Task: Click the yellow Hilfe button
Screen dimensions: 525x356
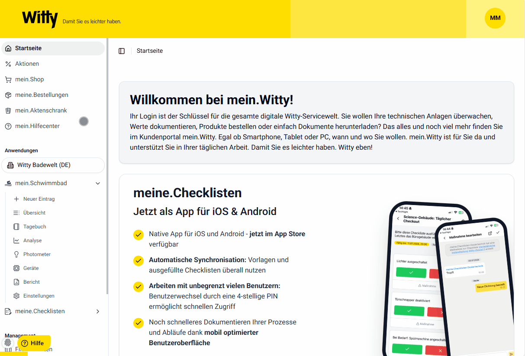Action: (x=34, y=343)
